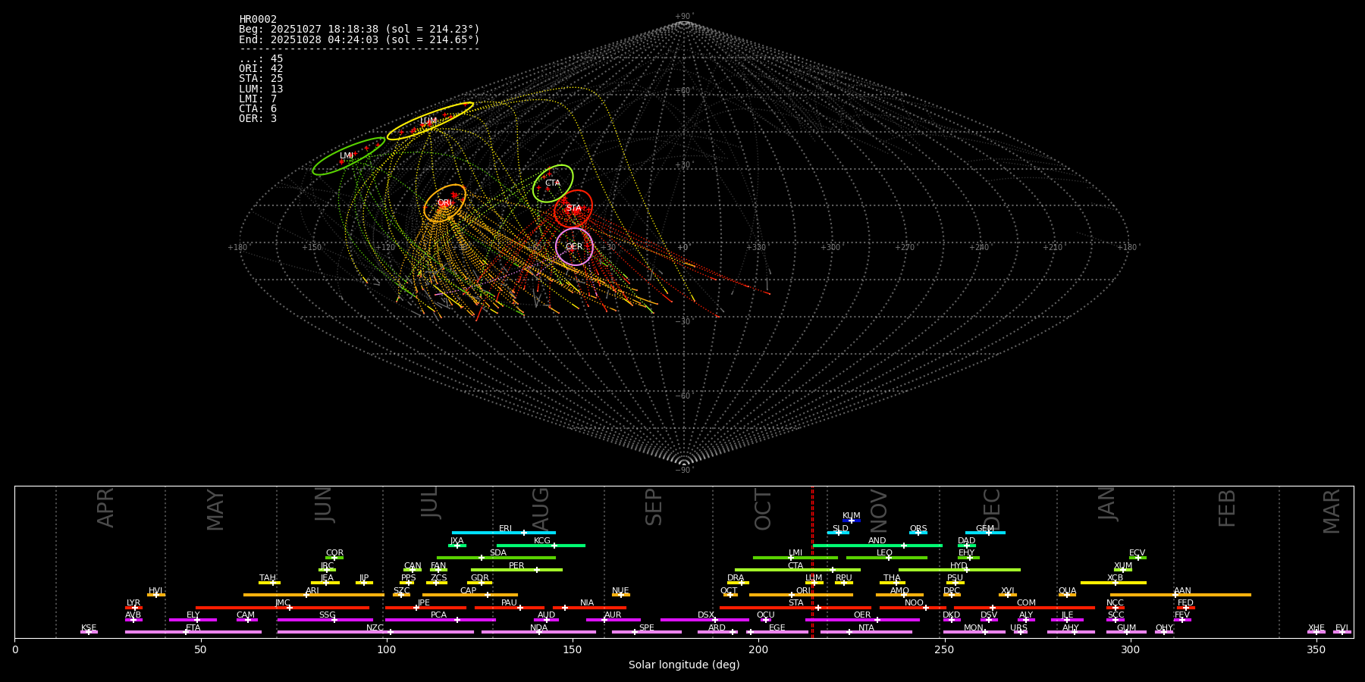
Task: Click the 'LMI: 7' count in legend
Action: point(258,99)
